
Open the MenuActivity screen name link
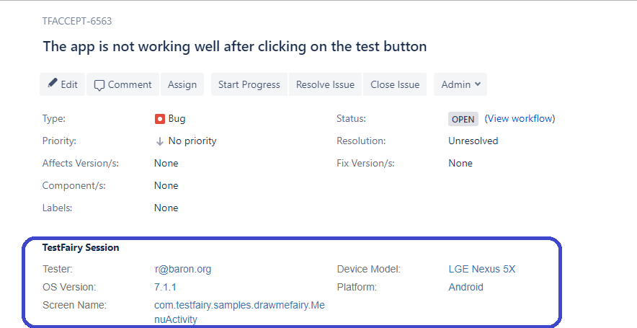point(239,312)
